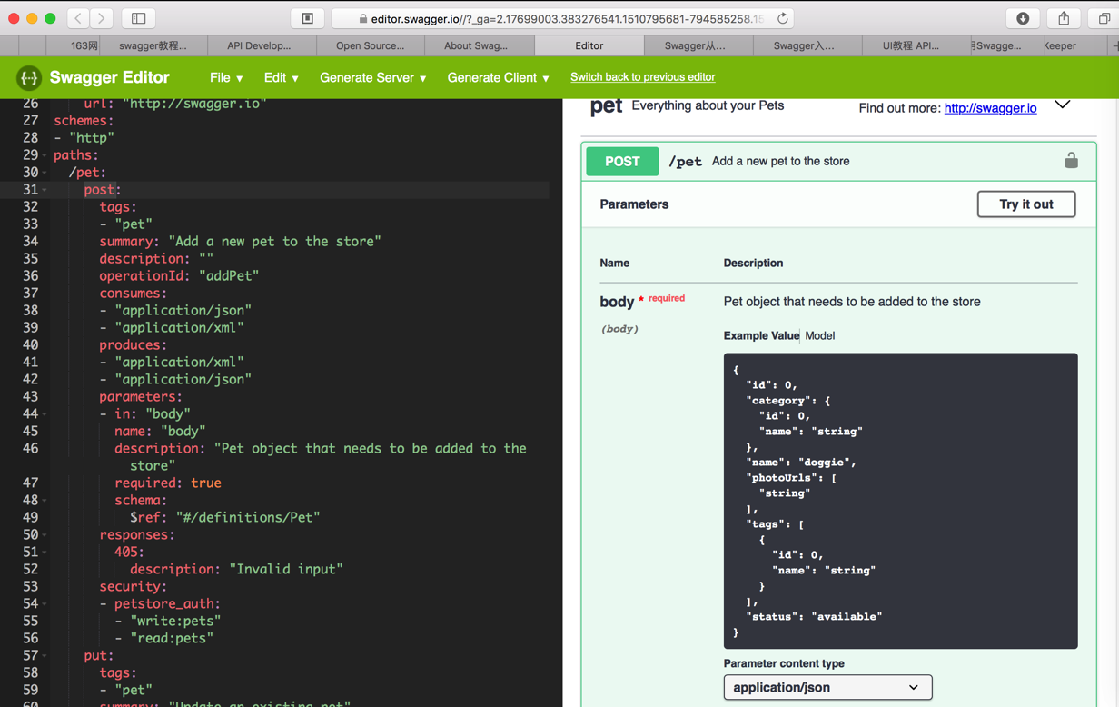
Task: Click the padlock authorization icon on POST /pet
Action: [1071, 161]
